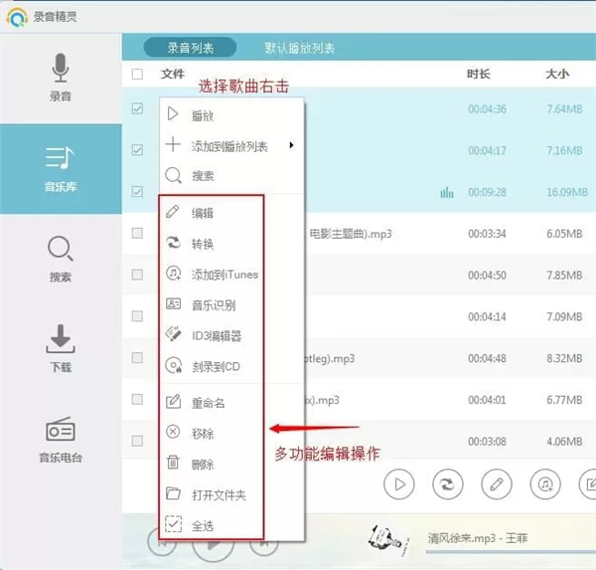Viewport: 596px width, 570px height.
Task: Click the disc icon beside 刻录到CD
Action: click(173, 365)
